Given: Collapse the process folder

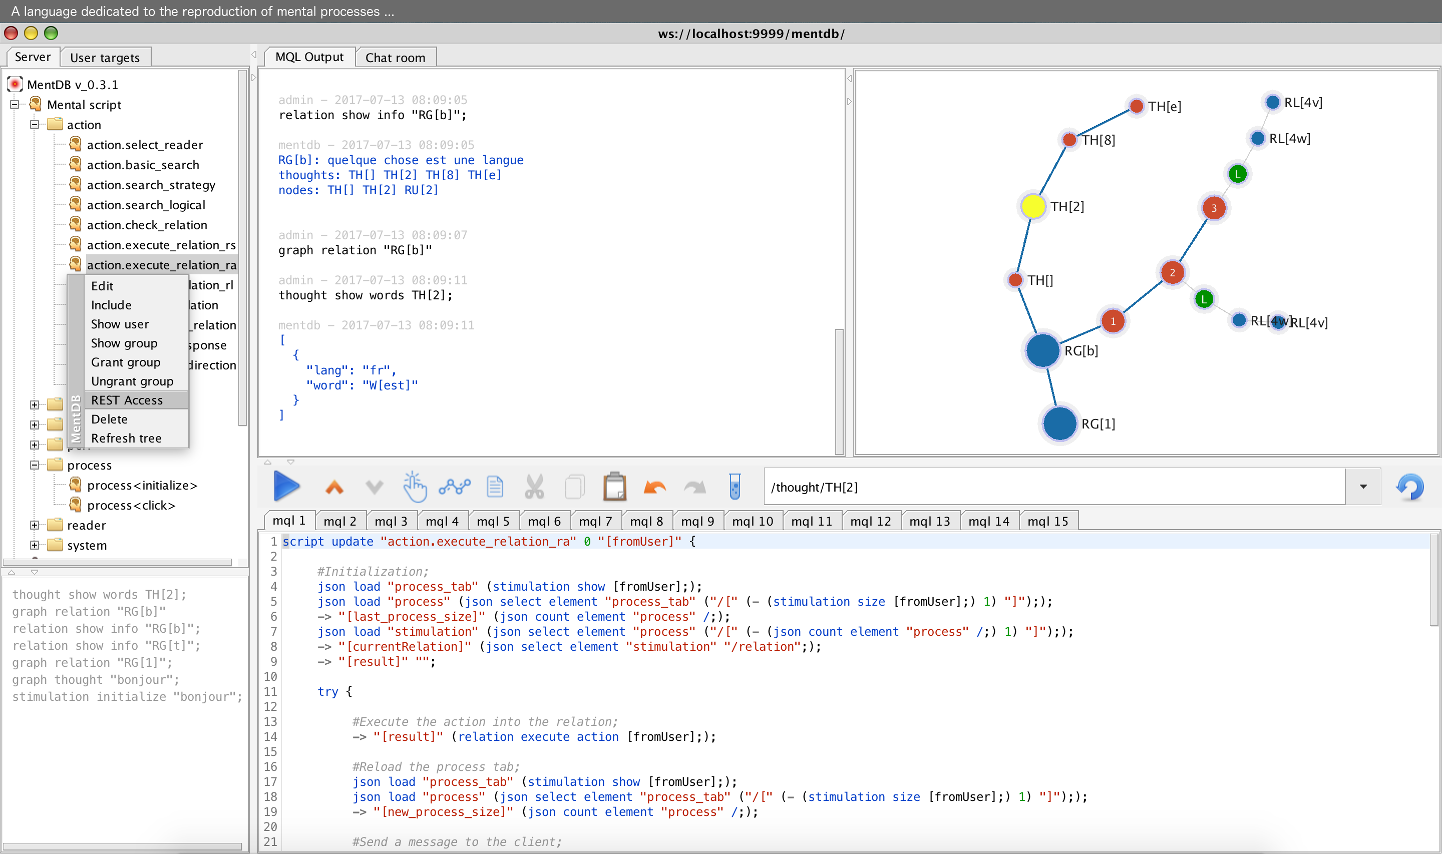Looking at the screenshot, I should pyautogui.click(x=35, y=465).
